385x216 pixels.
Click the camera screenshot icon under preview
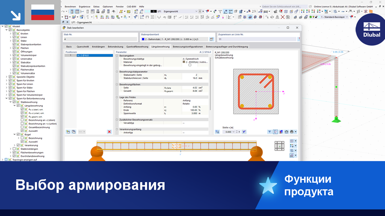coord(286,132)
